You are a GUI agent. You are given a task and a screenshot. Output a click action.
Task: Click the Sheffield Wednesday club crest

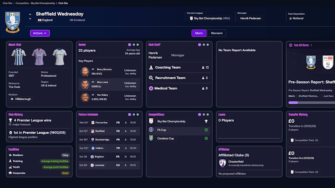tap(12, 22)
